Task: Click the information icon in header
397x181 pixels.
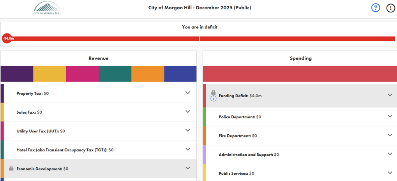Action: click(x=390, y=8)
